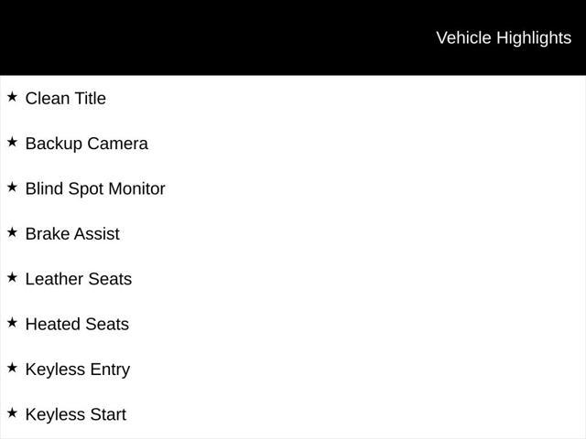The width and height of the screenshot is (586, 439).
Task: Select the Leather Seats highlight text
Action: (x=79, y=279)
